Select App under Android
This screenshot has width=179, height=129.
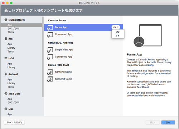point(10,80)
